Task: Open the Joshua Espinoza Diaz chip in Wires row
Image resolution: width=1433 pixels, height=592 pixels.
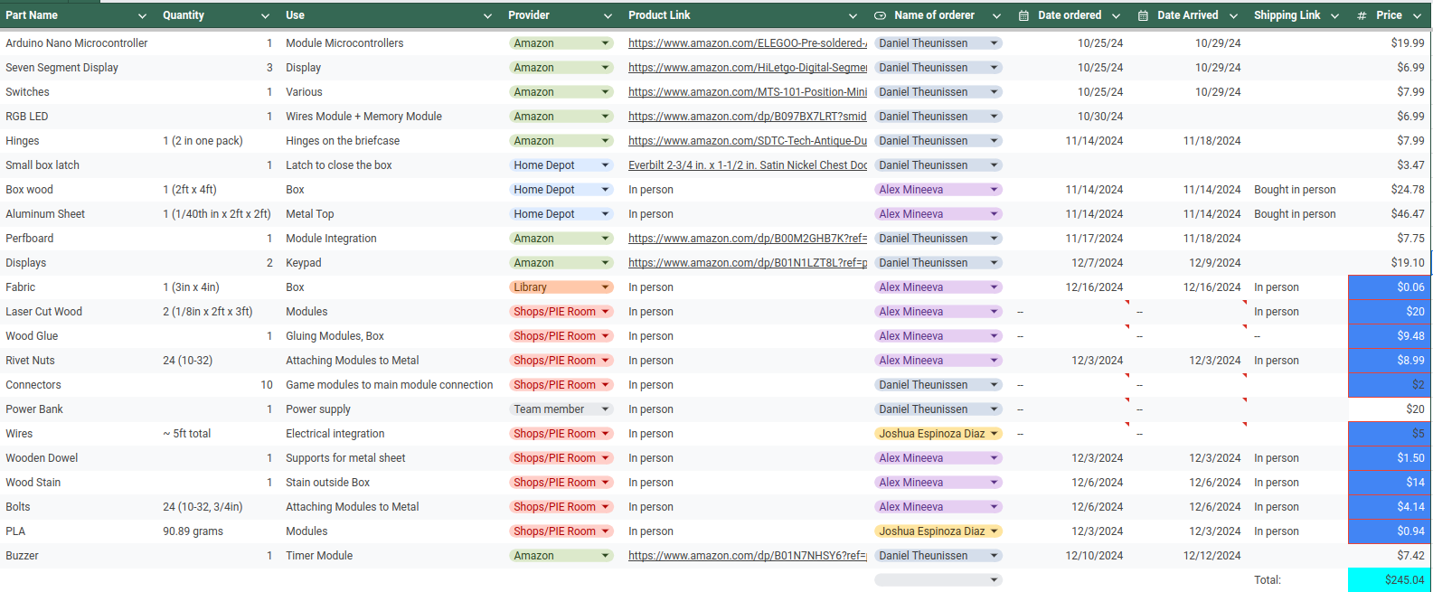Action: coord(938,434)
